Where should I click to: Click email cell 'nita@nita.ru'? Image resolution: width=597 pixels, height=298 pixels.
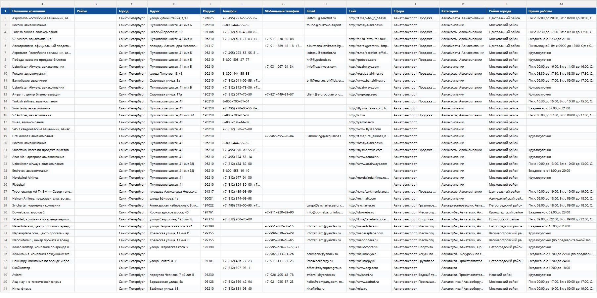point(325,288)
